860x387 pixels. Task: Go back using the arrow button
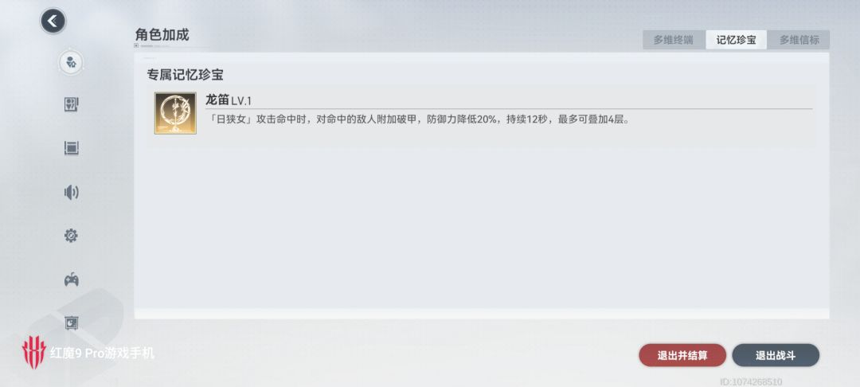pos(53,21)
